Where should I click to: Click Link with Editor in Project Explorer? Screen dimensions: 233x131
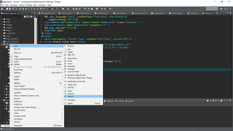pyautogui.click(x=28, y=17)
